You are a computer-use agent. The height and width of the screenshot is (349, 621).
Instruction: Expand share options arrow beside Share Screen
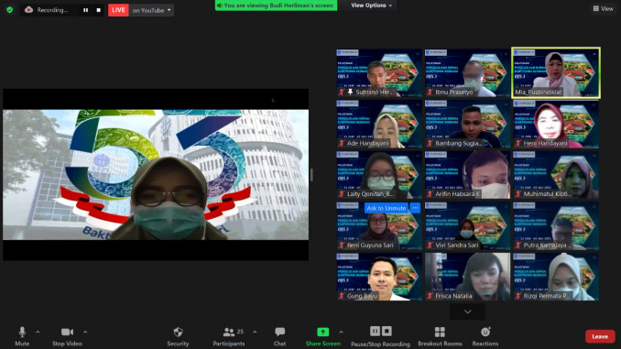341,332
